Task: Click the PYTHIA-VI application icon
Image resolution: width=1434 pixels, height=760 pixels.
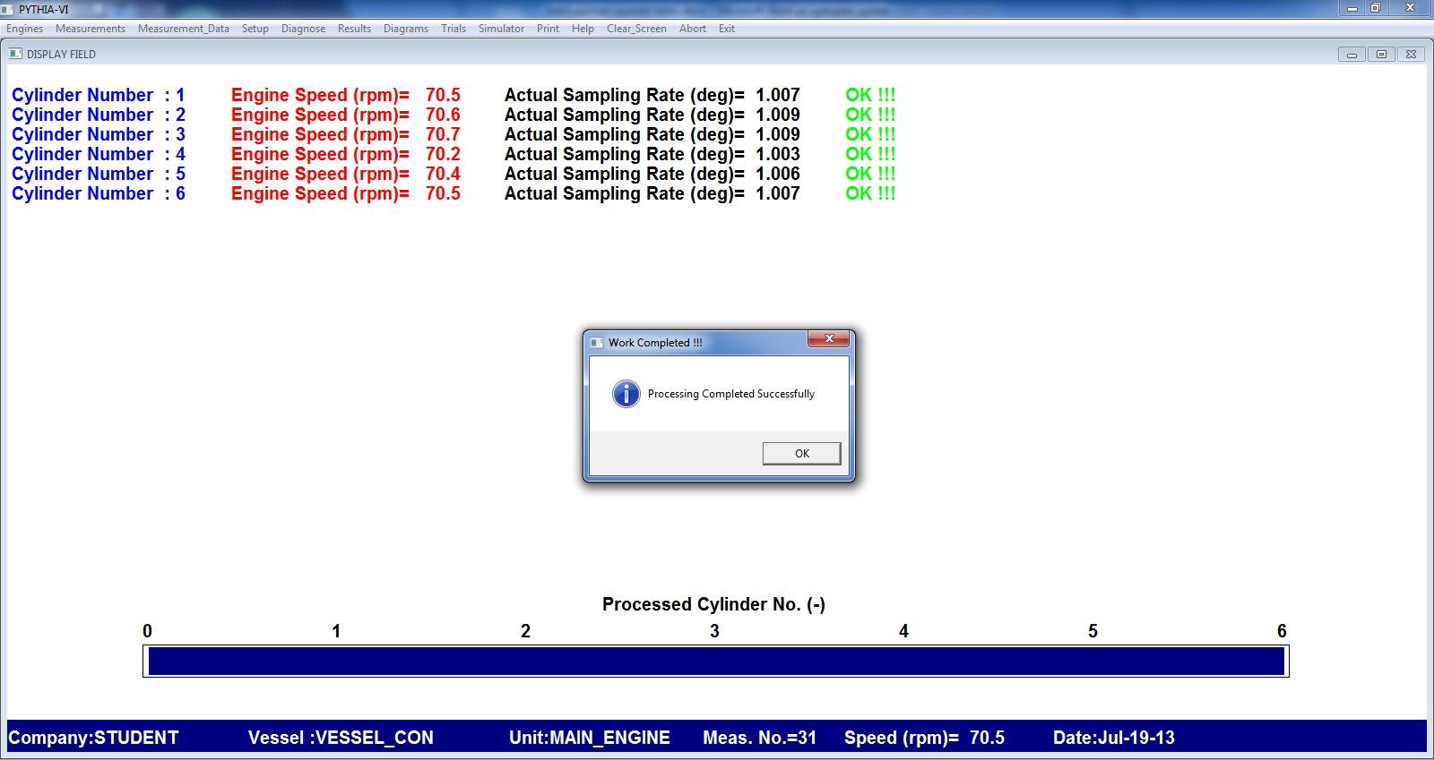Action: 9,9
